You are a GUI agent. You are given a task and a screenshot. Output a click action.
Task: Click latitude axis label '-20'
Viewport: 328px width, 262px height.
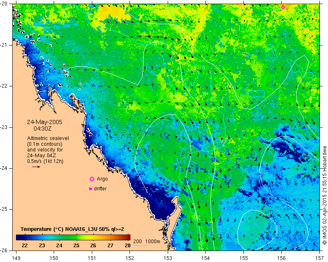click(4, 4)
